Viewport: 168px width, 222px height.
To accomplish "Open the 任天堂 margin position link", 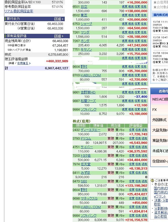I will click(x=85, y=164).
